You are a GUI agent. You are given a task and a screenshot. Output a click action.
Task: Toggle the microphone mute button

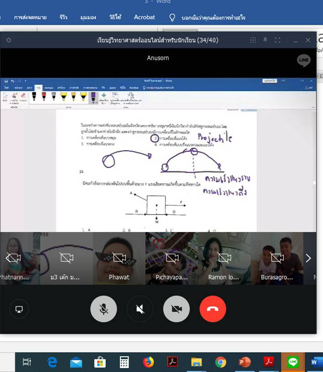coord(104,309)
